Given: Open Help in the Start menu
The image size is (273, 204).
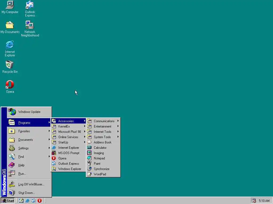Looking at the screenshot, I should (x=29, y=165).
